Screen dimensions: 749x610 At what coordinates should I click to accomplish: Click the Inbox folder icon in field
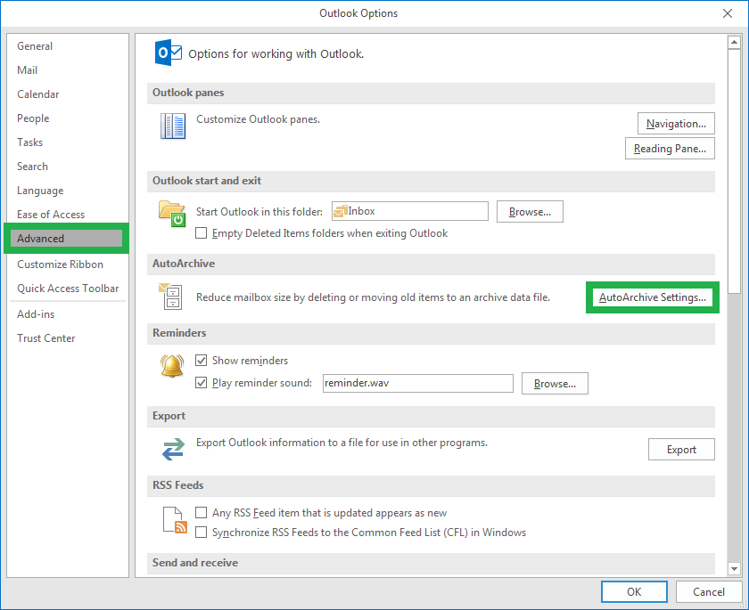point(340,211)
